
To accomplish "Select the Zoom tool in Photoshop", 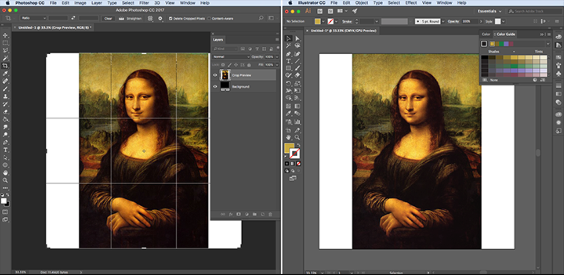I will [5, 180].
